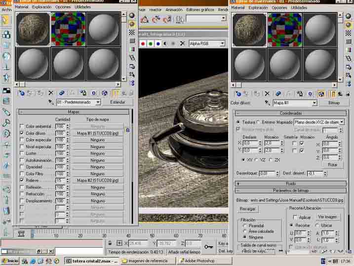
Task: Click green channel button in render window
Action: pyautogui.click(x=151, y=44)
